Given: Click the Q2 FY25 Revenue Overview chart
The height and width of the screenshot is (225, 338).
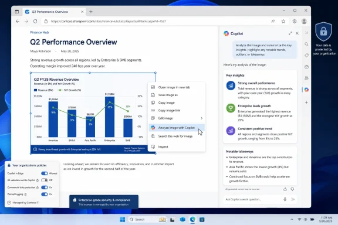Looking at the screenshot, I should tap(93, 113).
